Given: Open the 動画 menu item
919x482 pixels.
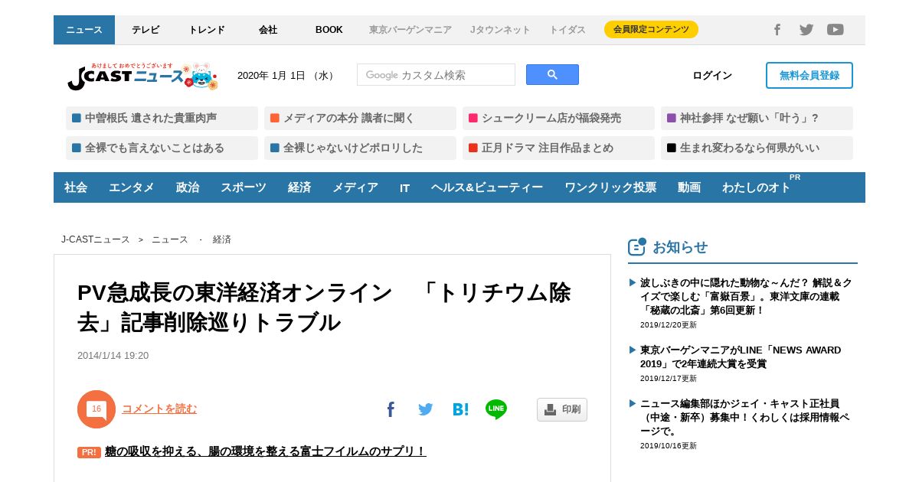Looking at the screenshot, I should 689,187.
